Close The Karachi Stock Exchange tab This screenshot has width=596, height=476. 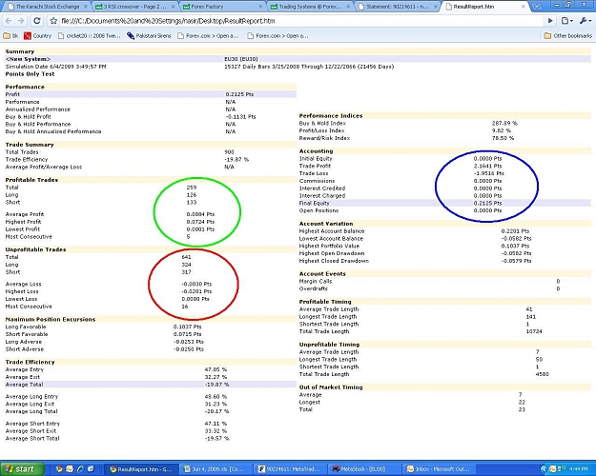point(86,7)
